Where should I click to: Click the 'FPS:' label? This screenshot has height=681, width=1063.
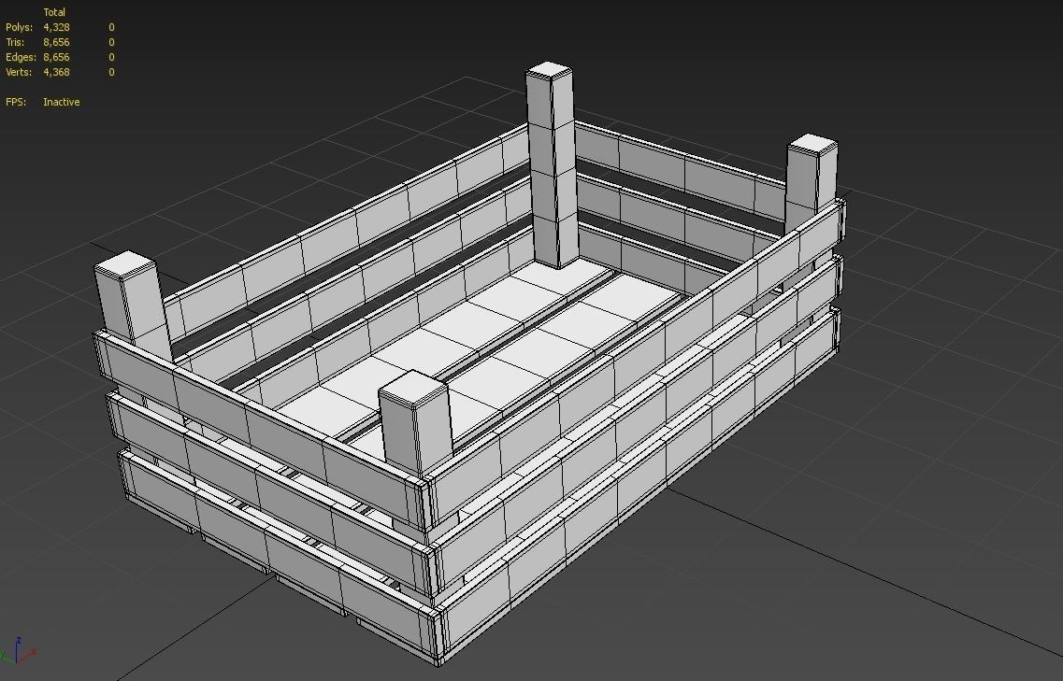16,102
